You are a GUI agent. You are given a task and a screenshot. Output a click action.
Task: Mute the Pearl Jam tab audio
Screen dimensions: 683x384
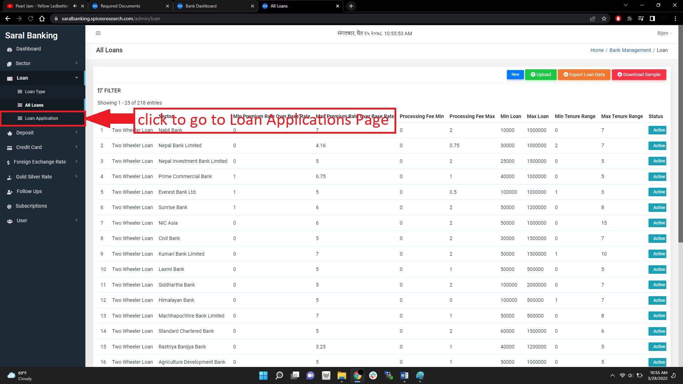pyautogui.click(x=75, y=6)
